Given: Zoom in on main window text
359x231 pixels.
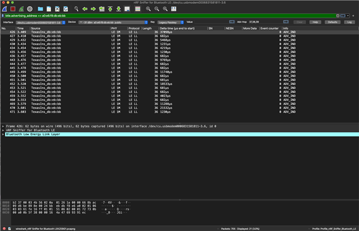Looking at the screenshot, I should (148, 9).
